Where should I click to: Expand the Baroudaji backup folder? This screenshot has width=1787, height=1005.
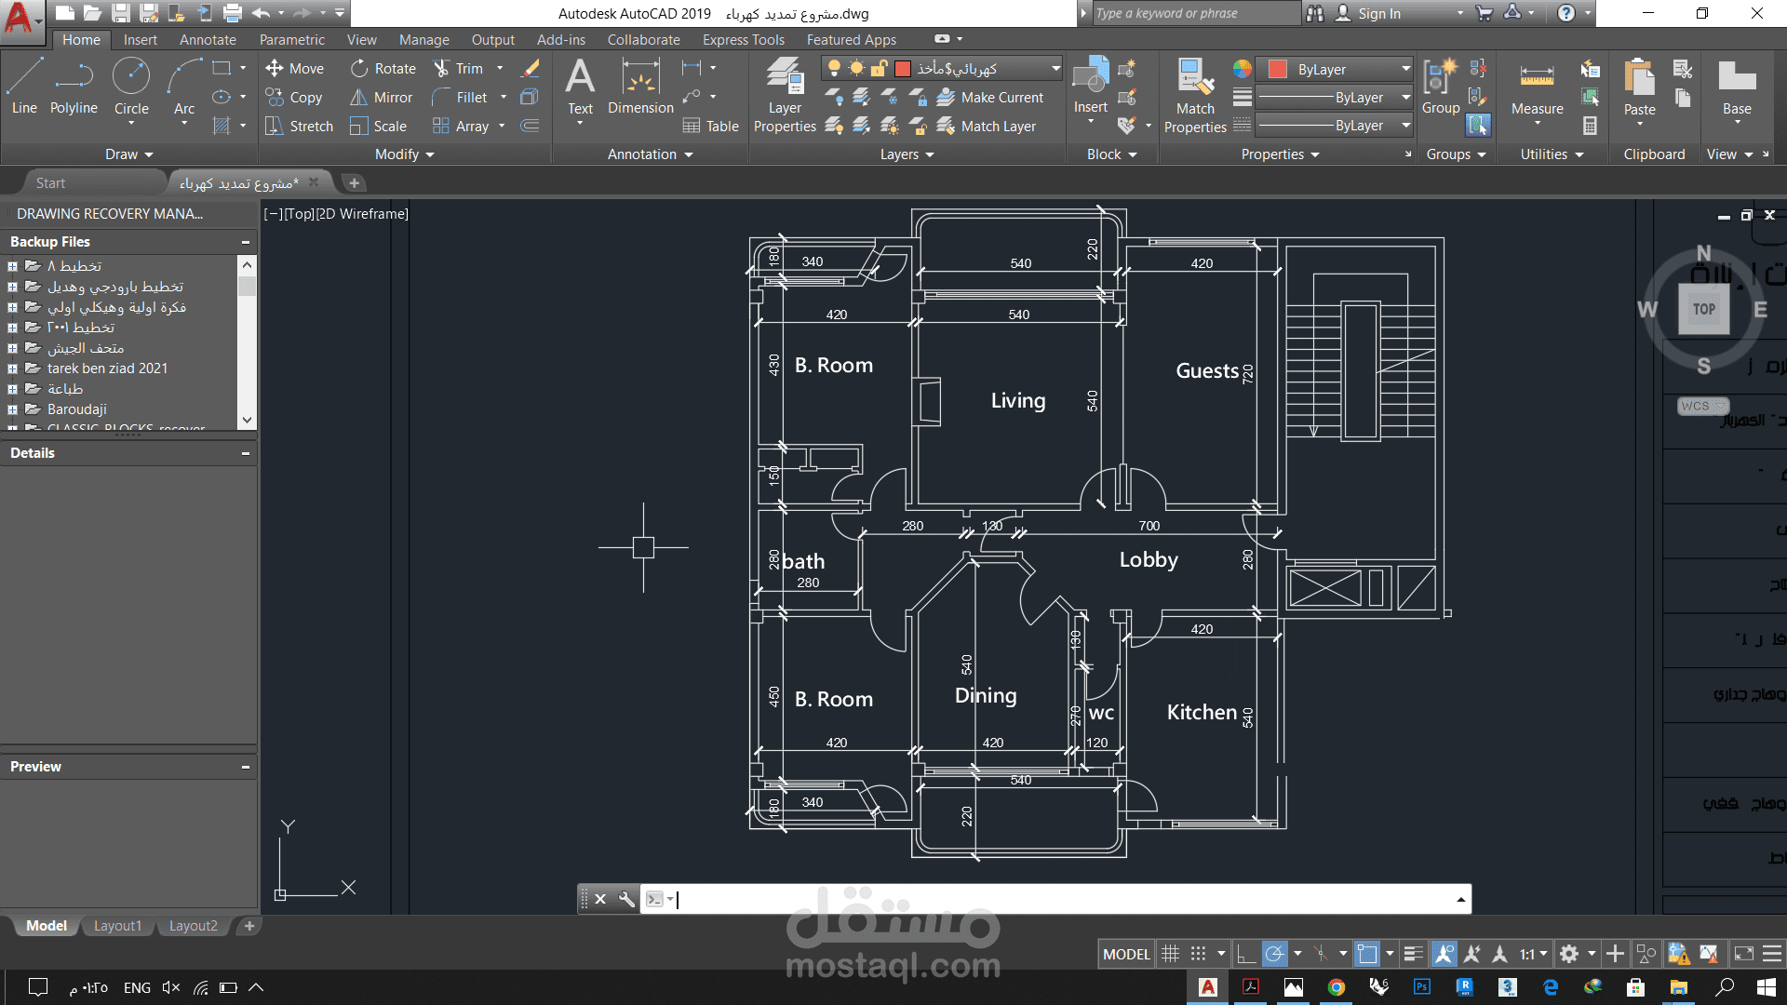(x=13, y=409)
